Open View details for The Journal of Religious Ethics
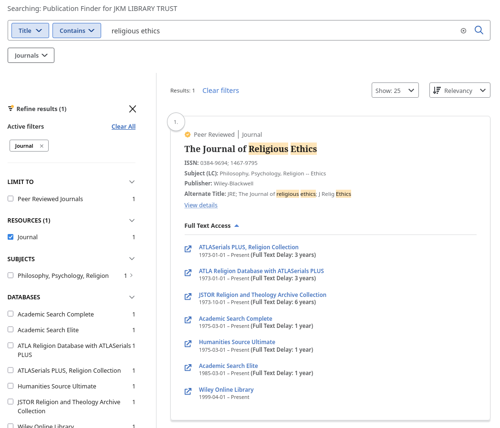This screenshot has width=500, height=428. 201,205
